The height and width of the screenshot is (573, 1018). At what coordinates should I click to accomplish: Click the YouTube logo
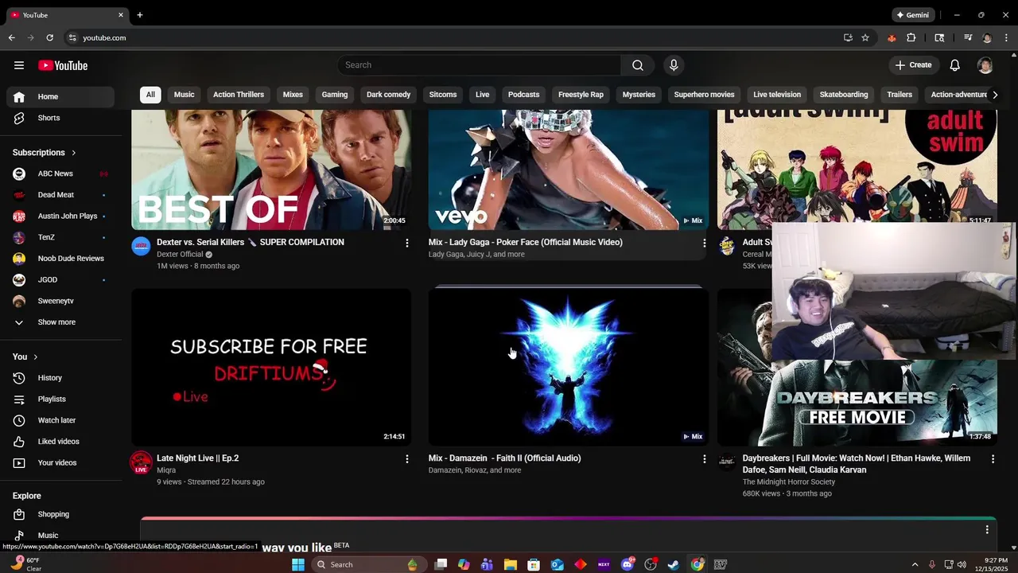pos(62,65)
